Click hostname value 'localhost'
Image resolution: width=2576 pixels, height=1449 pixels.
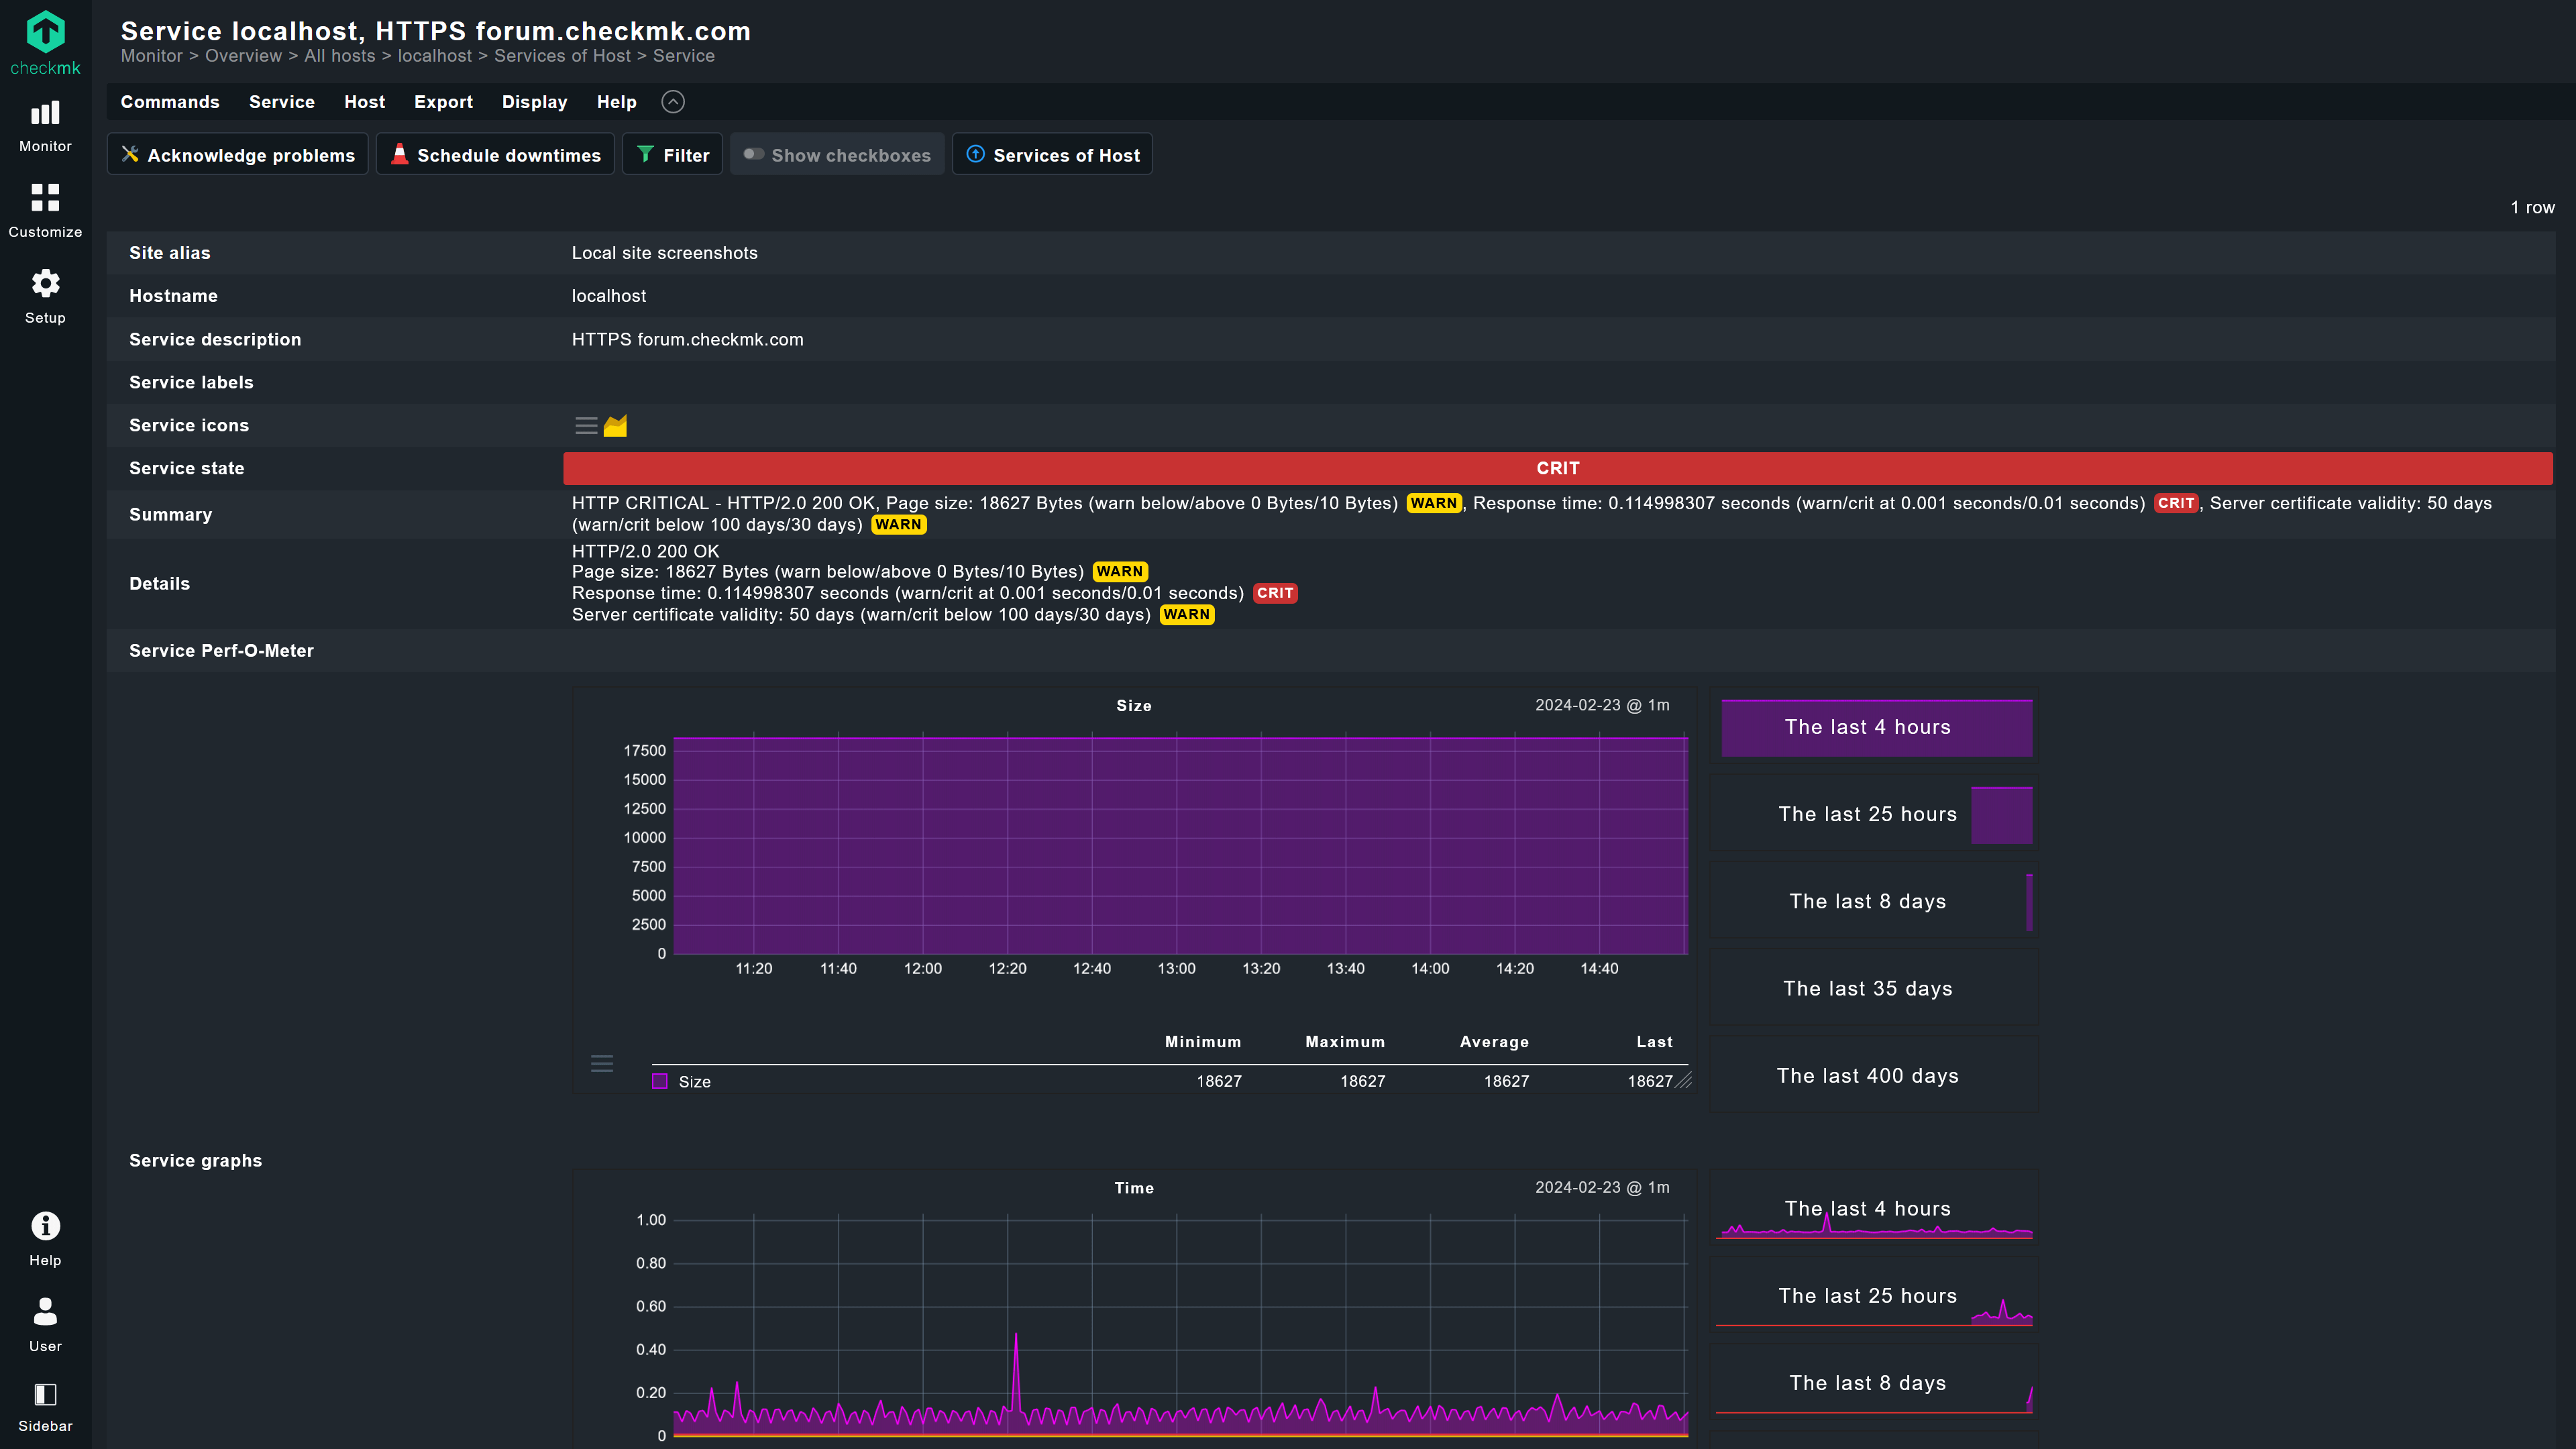click(609, 296)
